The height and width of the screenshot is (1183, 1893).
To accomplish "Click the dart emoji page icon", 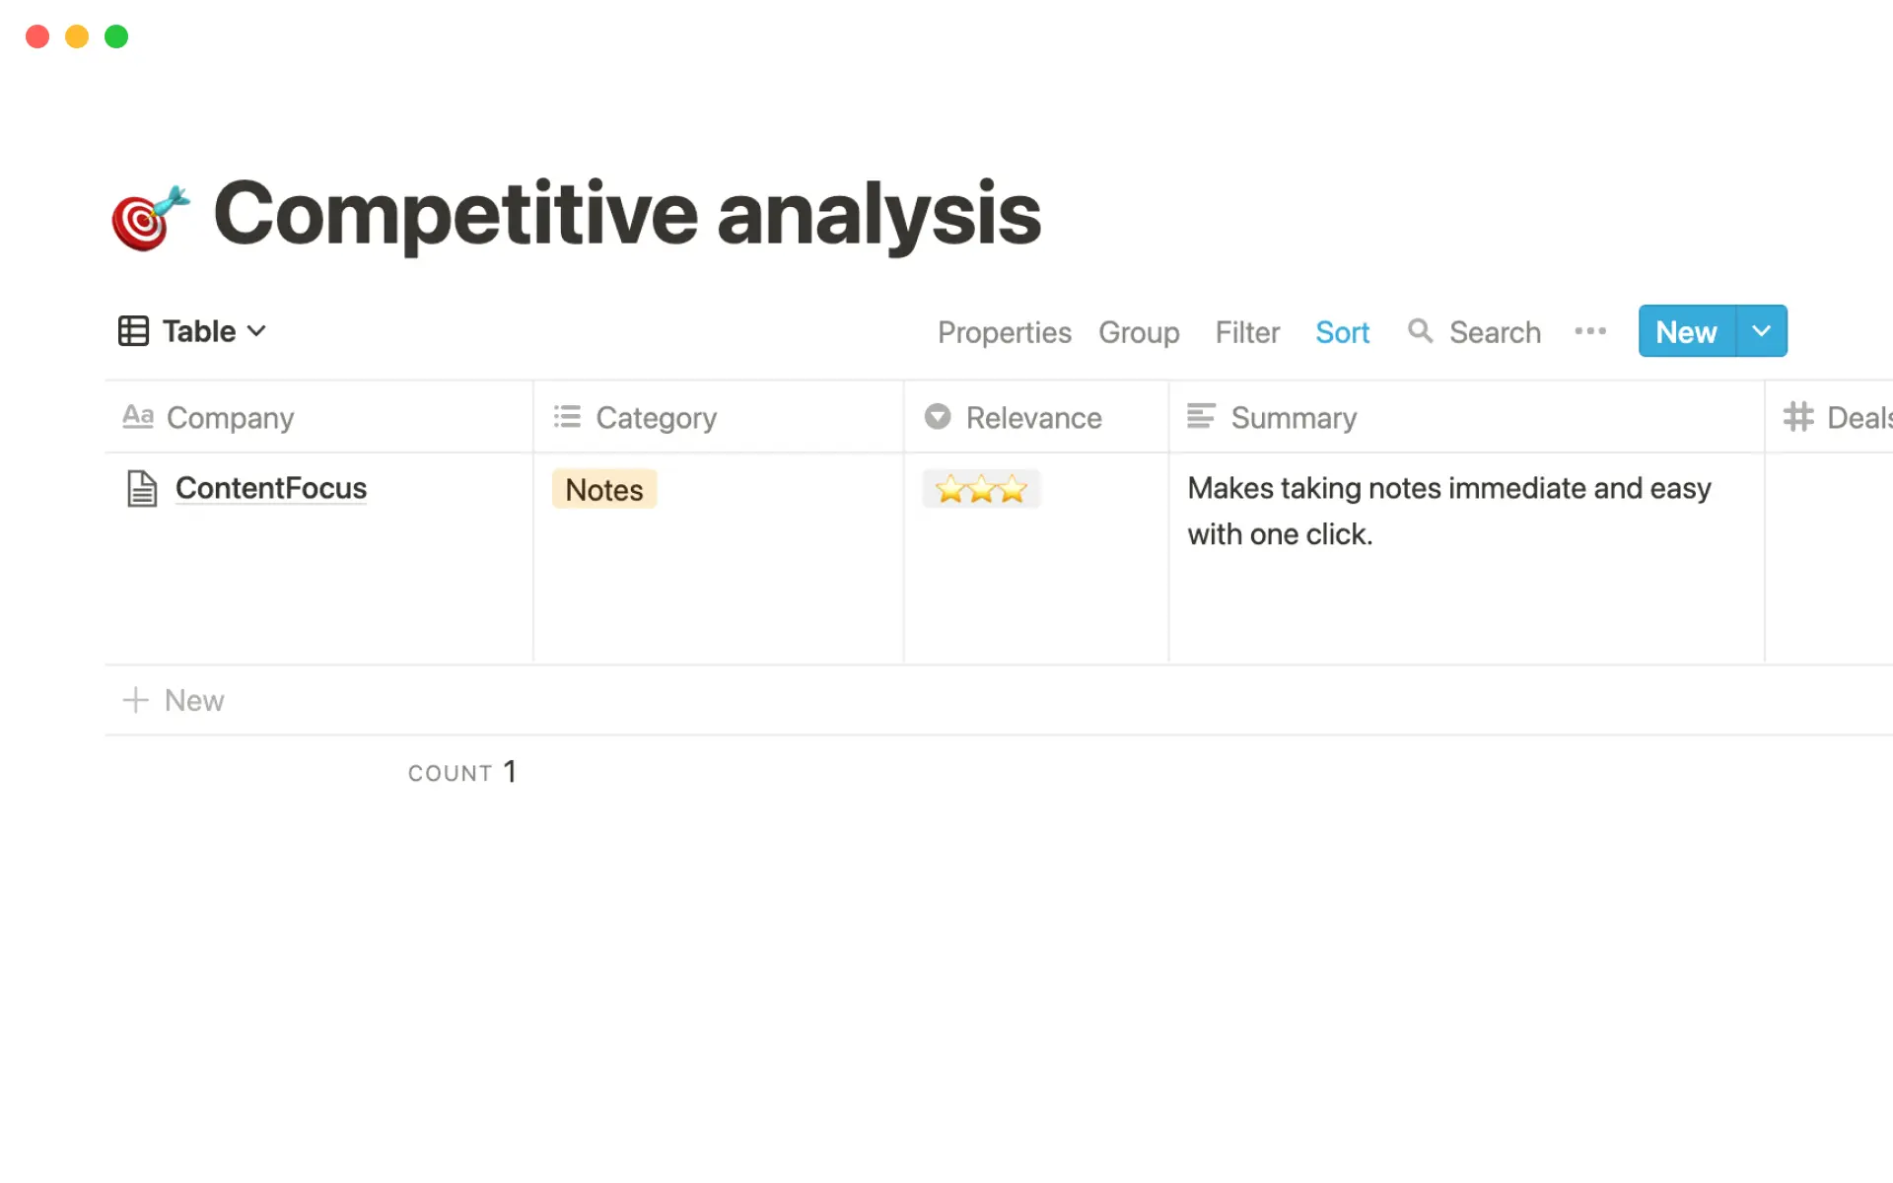I will click(x=149, y=215).
